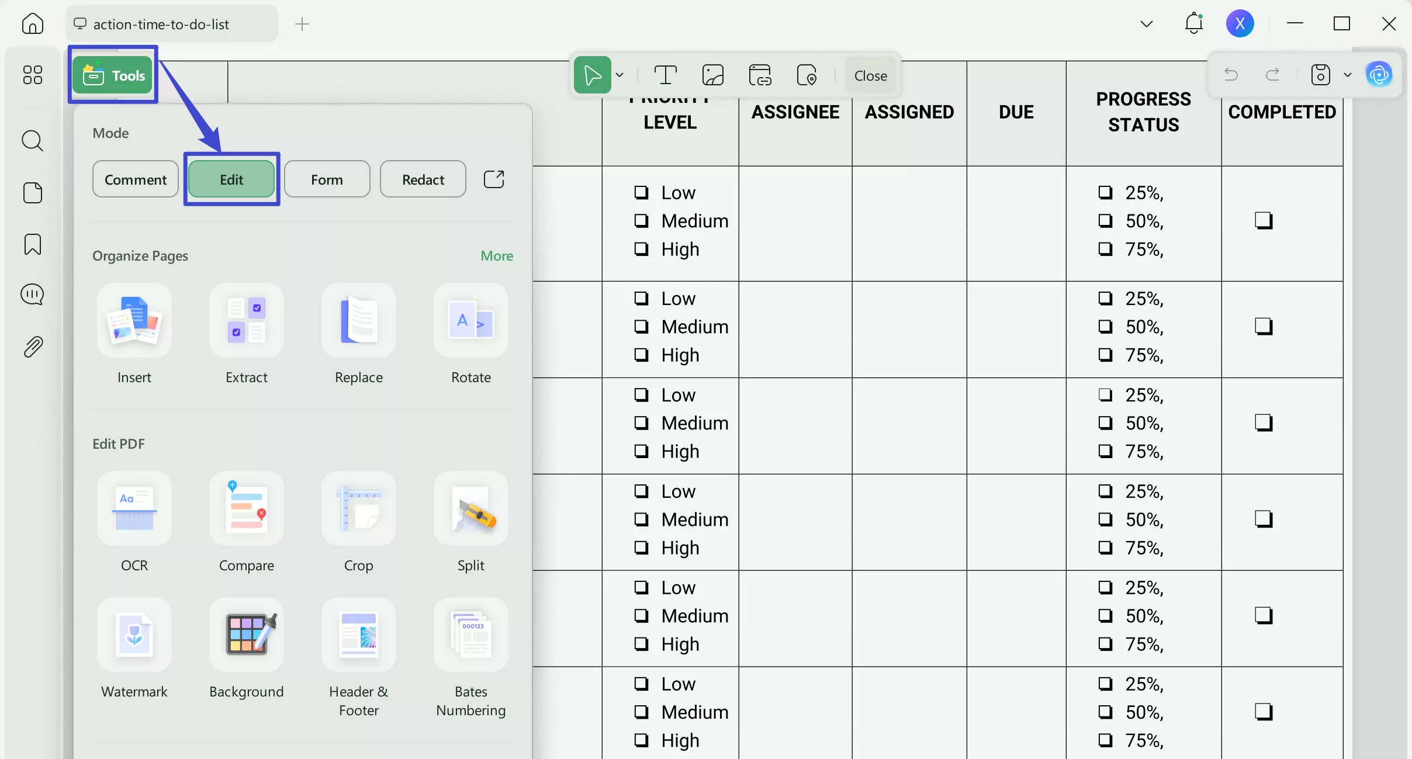Select the Compare PDF tool
Screen dimensions: 1412x759
pyautogui.click(x=246, y=509)
